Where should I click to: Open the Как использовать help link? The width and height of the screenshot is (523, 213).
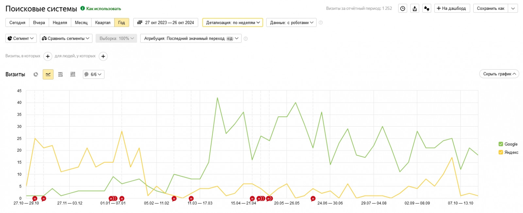coord(103,9)
